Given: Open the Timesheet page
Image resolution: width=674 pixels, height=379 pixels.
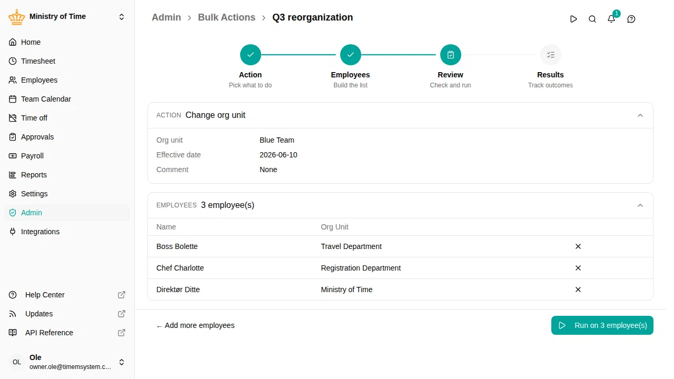Looking at the screenshot, I should coord(67,61).
